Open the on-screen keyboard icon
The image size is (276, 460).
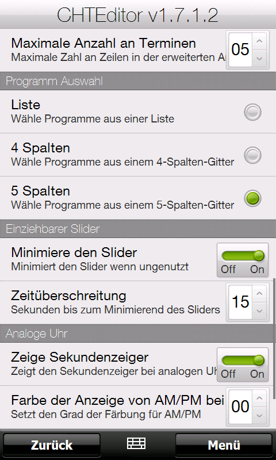click(x=136, y=443)
